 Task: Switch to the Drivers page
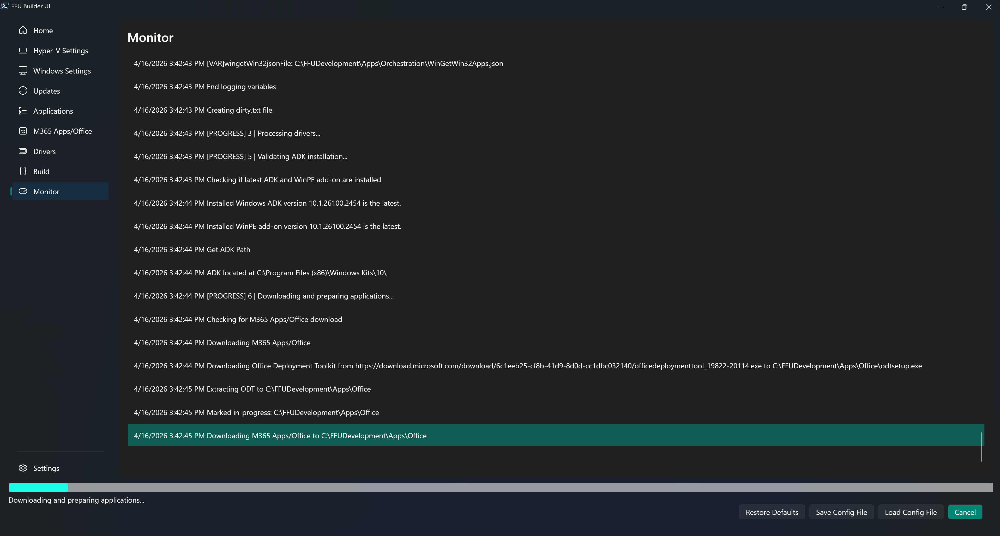(x=44, y=151)
